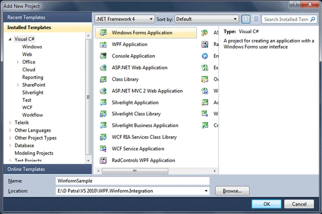Image resolution: width=322 pixels, height=214 pixels.
Task: Click the tree scrollbar down arrow
Action: click(88, 160)
